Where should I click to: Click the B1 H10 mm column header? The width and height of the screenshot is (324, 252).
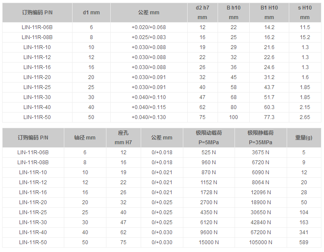[269, 13]
